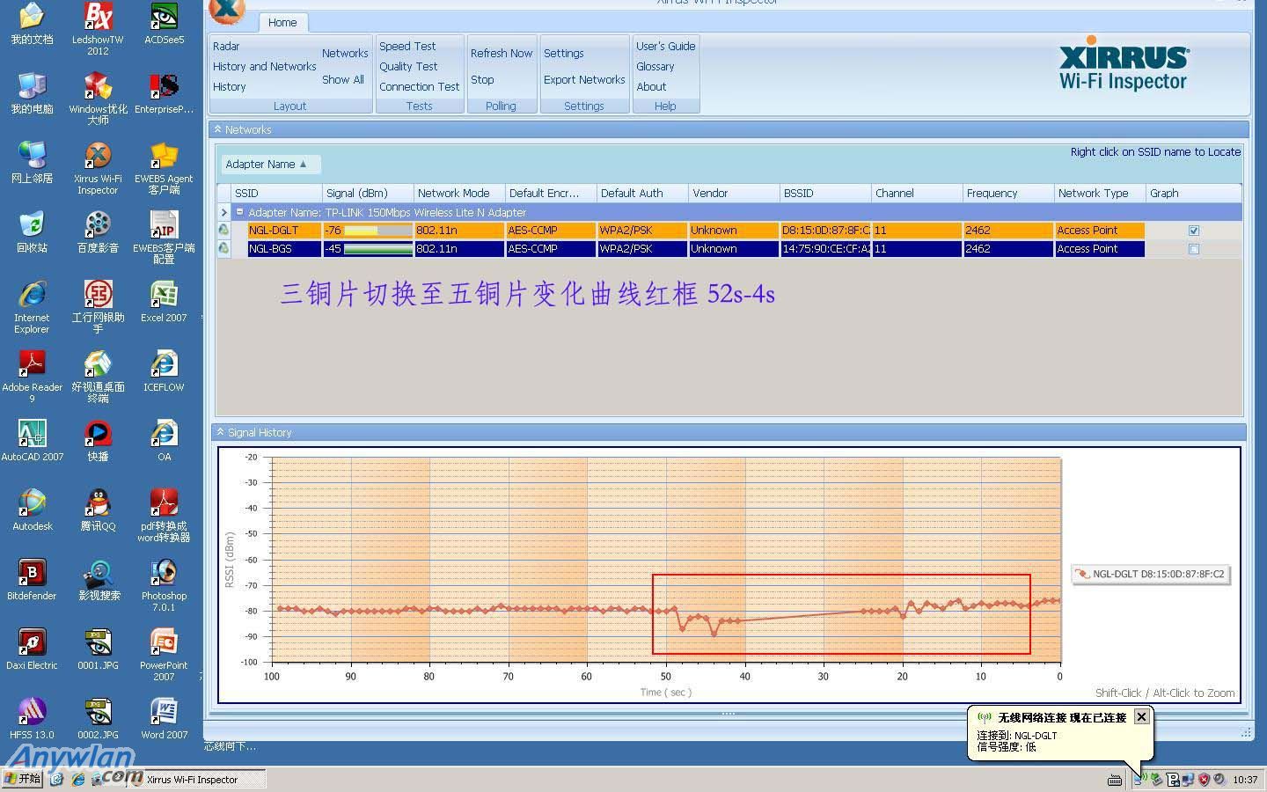The width and height of the screenshot is (1267, 792).
Task: Click Refresh Now in Polling
Action: [x=502, y=53]
